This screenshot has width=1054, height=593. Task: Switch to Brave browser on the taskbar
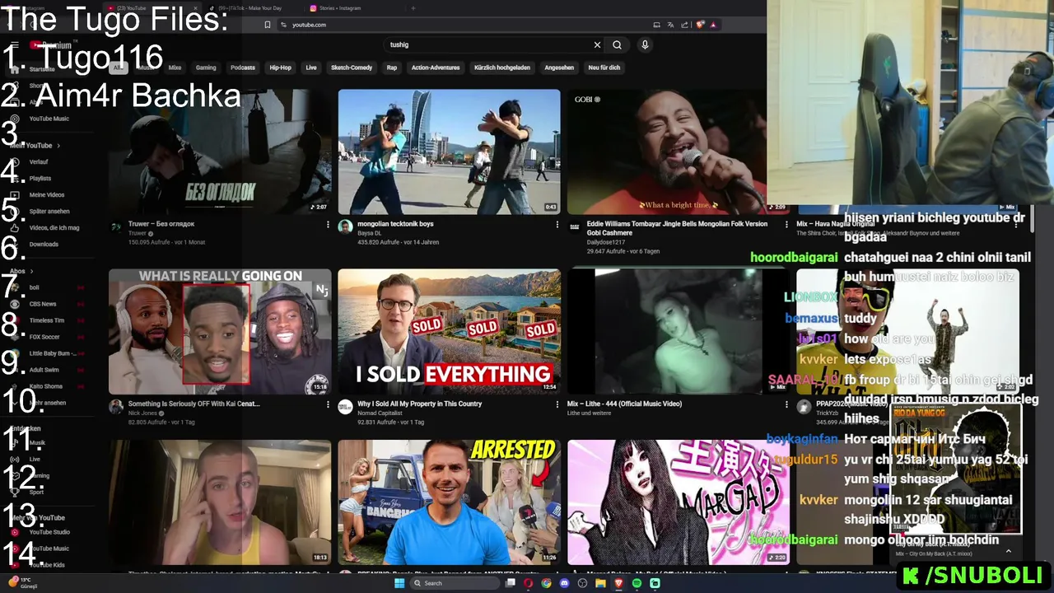618,583
